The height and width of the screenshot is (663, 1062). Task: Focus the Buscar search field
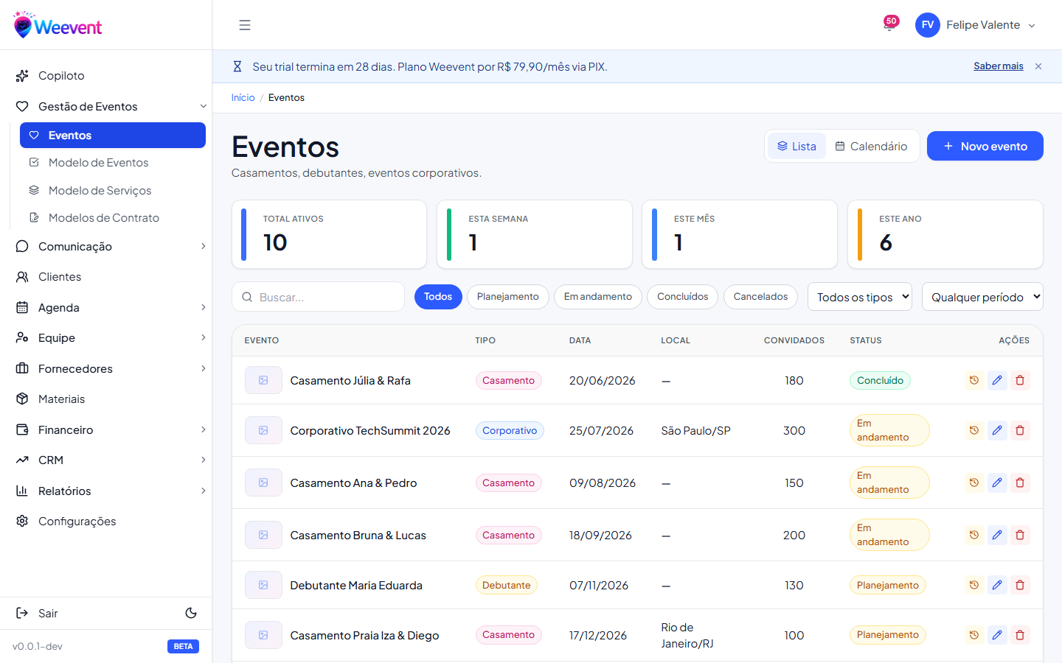click(318, 297)
